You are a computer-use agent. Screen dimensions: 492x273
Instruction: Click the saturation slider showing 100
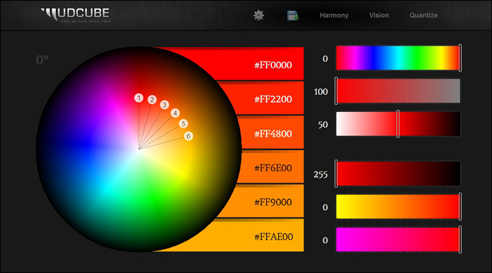click(398, 91)
